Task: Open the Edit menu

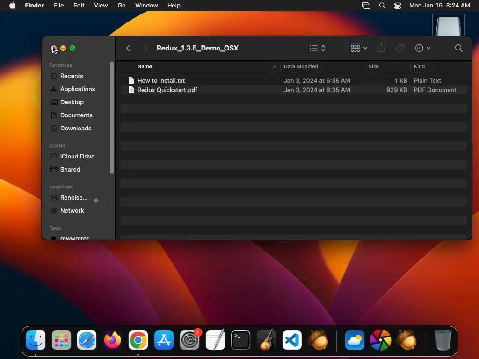Action: pyautogui.click(x=79, y=6)
